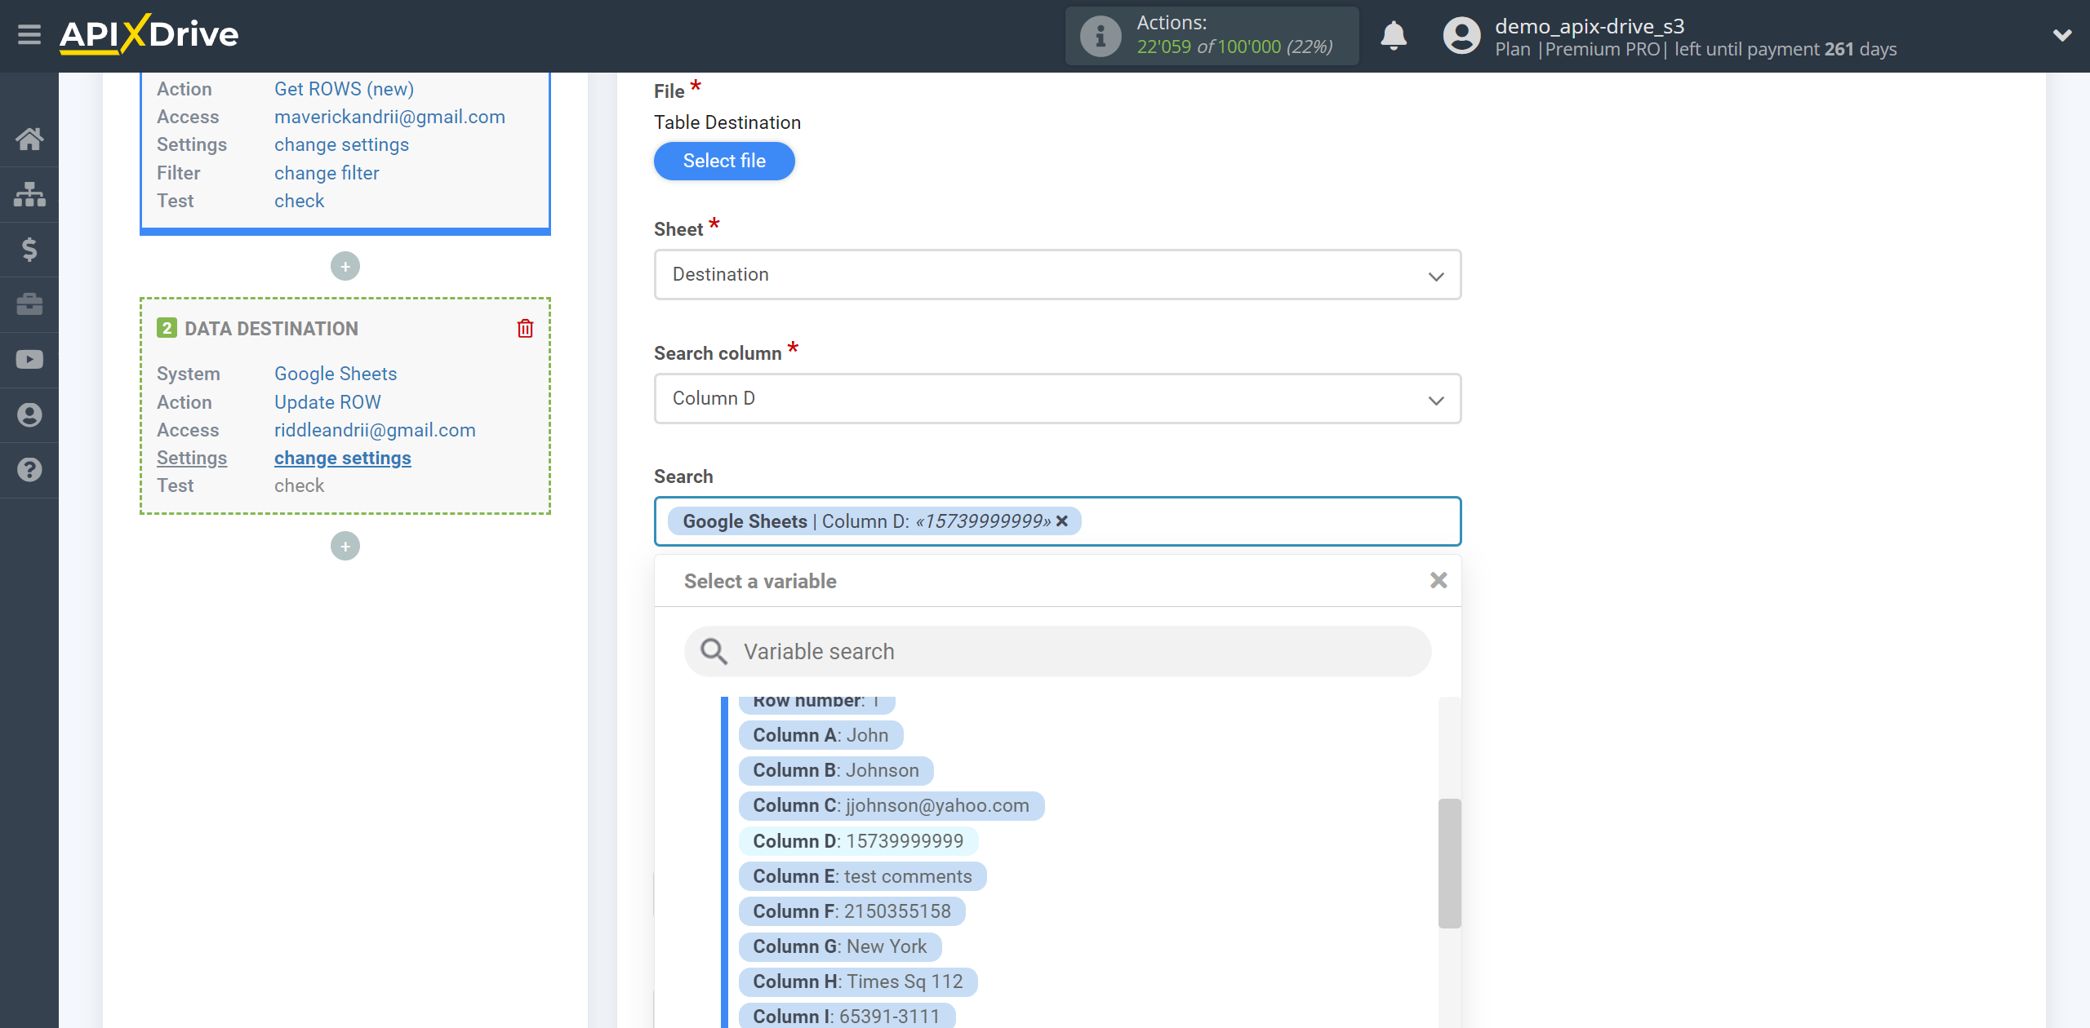The image size is (2090, 1028).
Task: Select variable Column A: John
Action: coord(820,735)
